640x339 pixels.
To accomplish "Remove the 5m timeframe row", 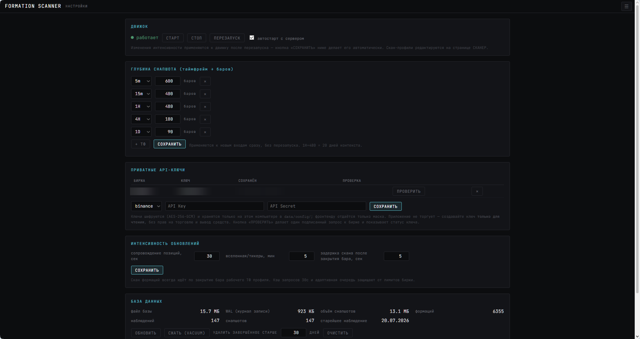I will click(x=205, y=81).
